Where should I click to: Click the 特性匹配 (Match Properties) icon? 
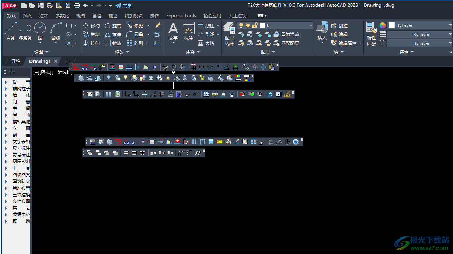371,33
